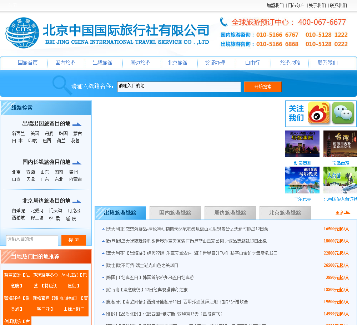The height and width of the screenshot is (325, 357).
Task: Select destination 印度
Action: (32, 141)
